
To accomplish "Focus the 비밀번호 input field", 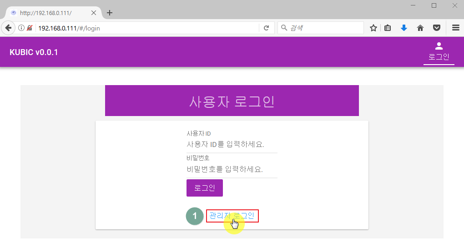I will [x=232, y=169].
